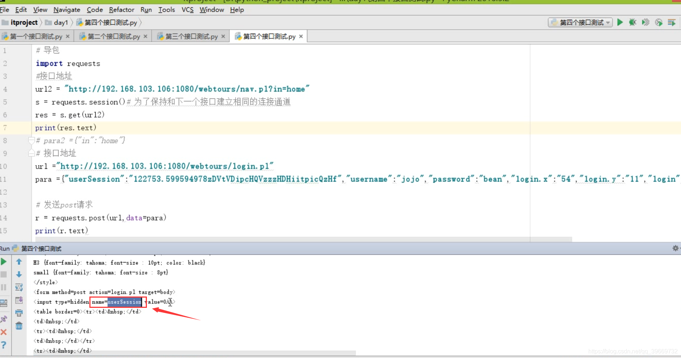This screenshot has width=681, height=358.
Task: Open the Code menu
Action: point(95,10)
